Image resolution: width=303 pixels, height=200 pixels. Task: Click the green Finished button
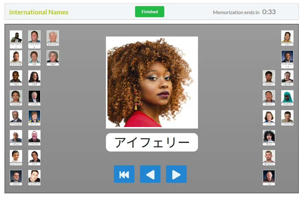[150, 12]
